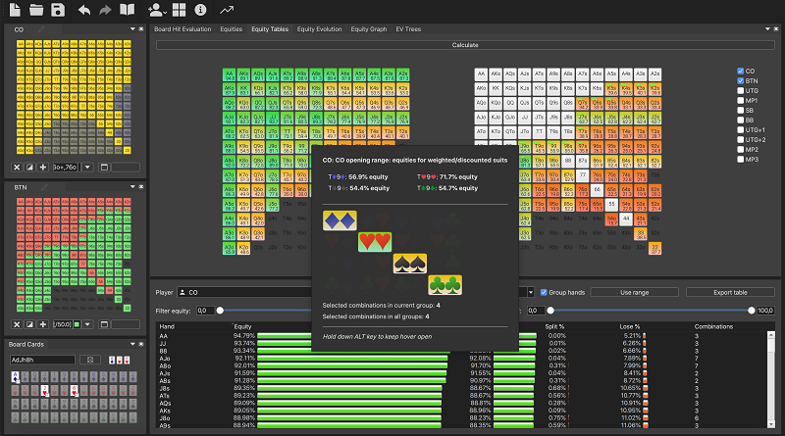Click the Calculate button
The width and height of the screenshot is (785, 436).
click(465, 45)
